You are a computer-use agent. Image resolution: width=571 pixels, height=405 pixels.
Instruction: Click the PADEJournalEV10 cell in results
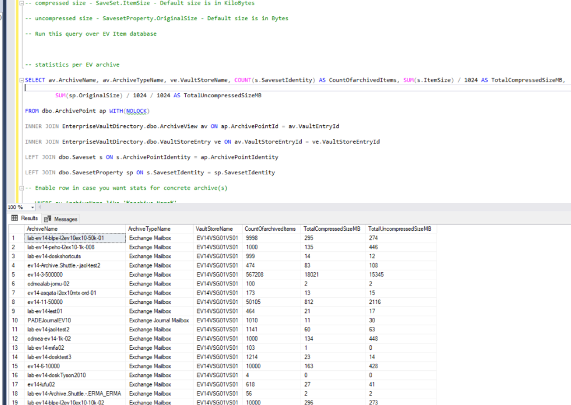click(x=49, y=321)
